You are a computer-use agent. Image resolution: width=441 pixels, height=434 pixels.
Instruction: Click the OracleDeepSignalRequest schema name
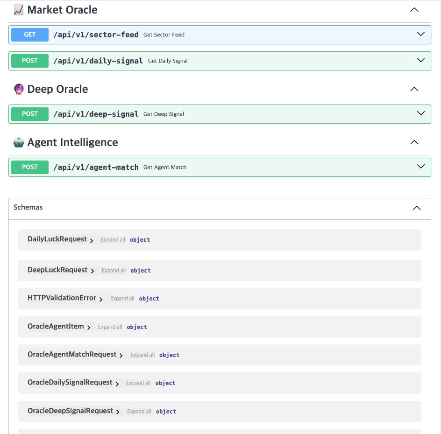70,411
